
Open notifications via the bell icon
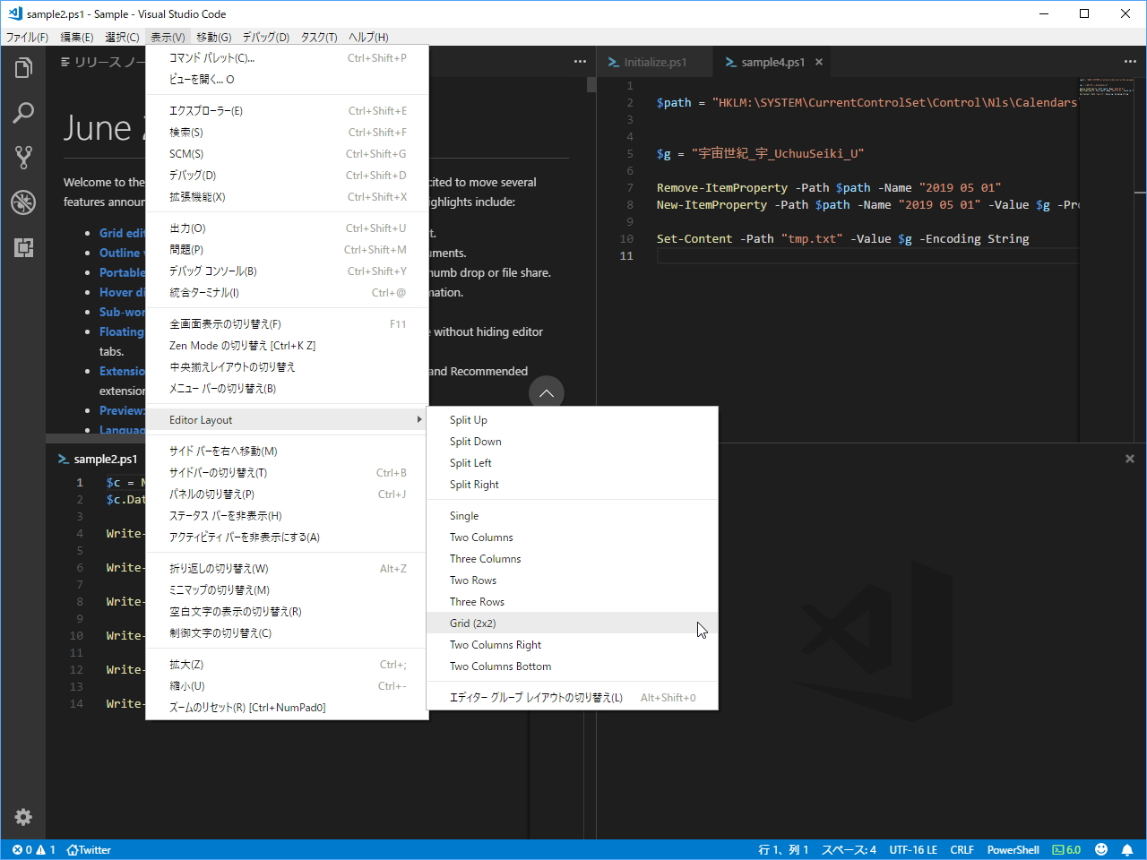coord(1127,849)
